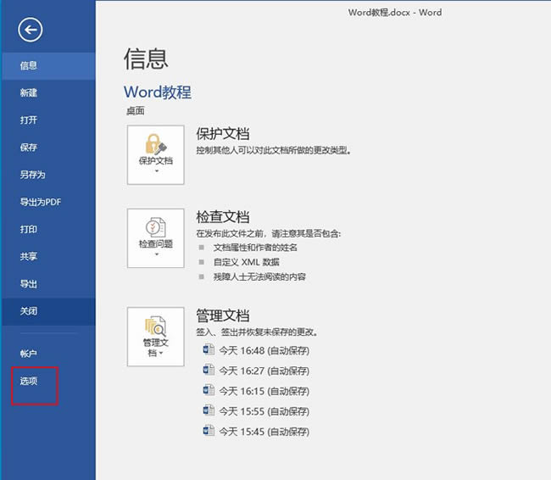Screen dimensions: 551x480
Task: Choose 另存为 from the left menu
Action: (32, 175)
